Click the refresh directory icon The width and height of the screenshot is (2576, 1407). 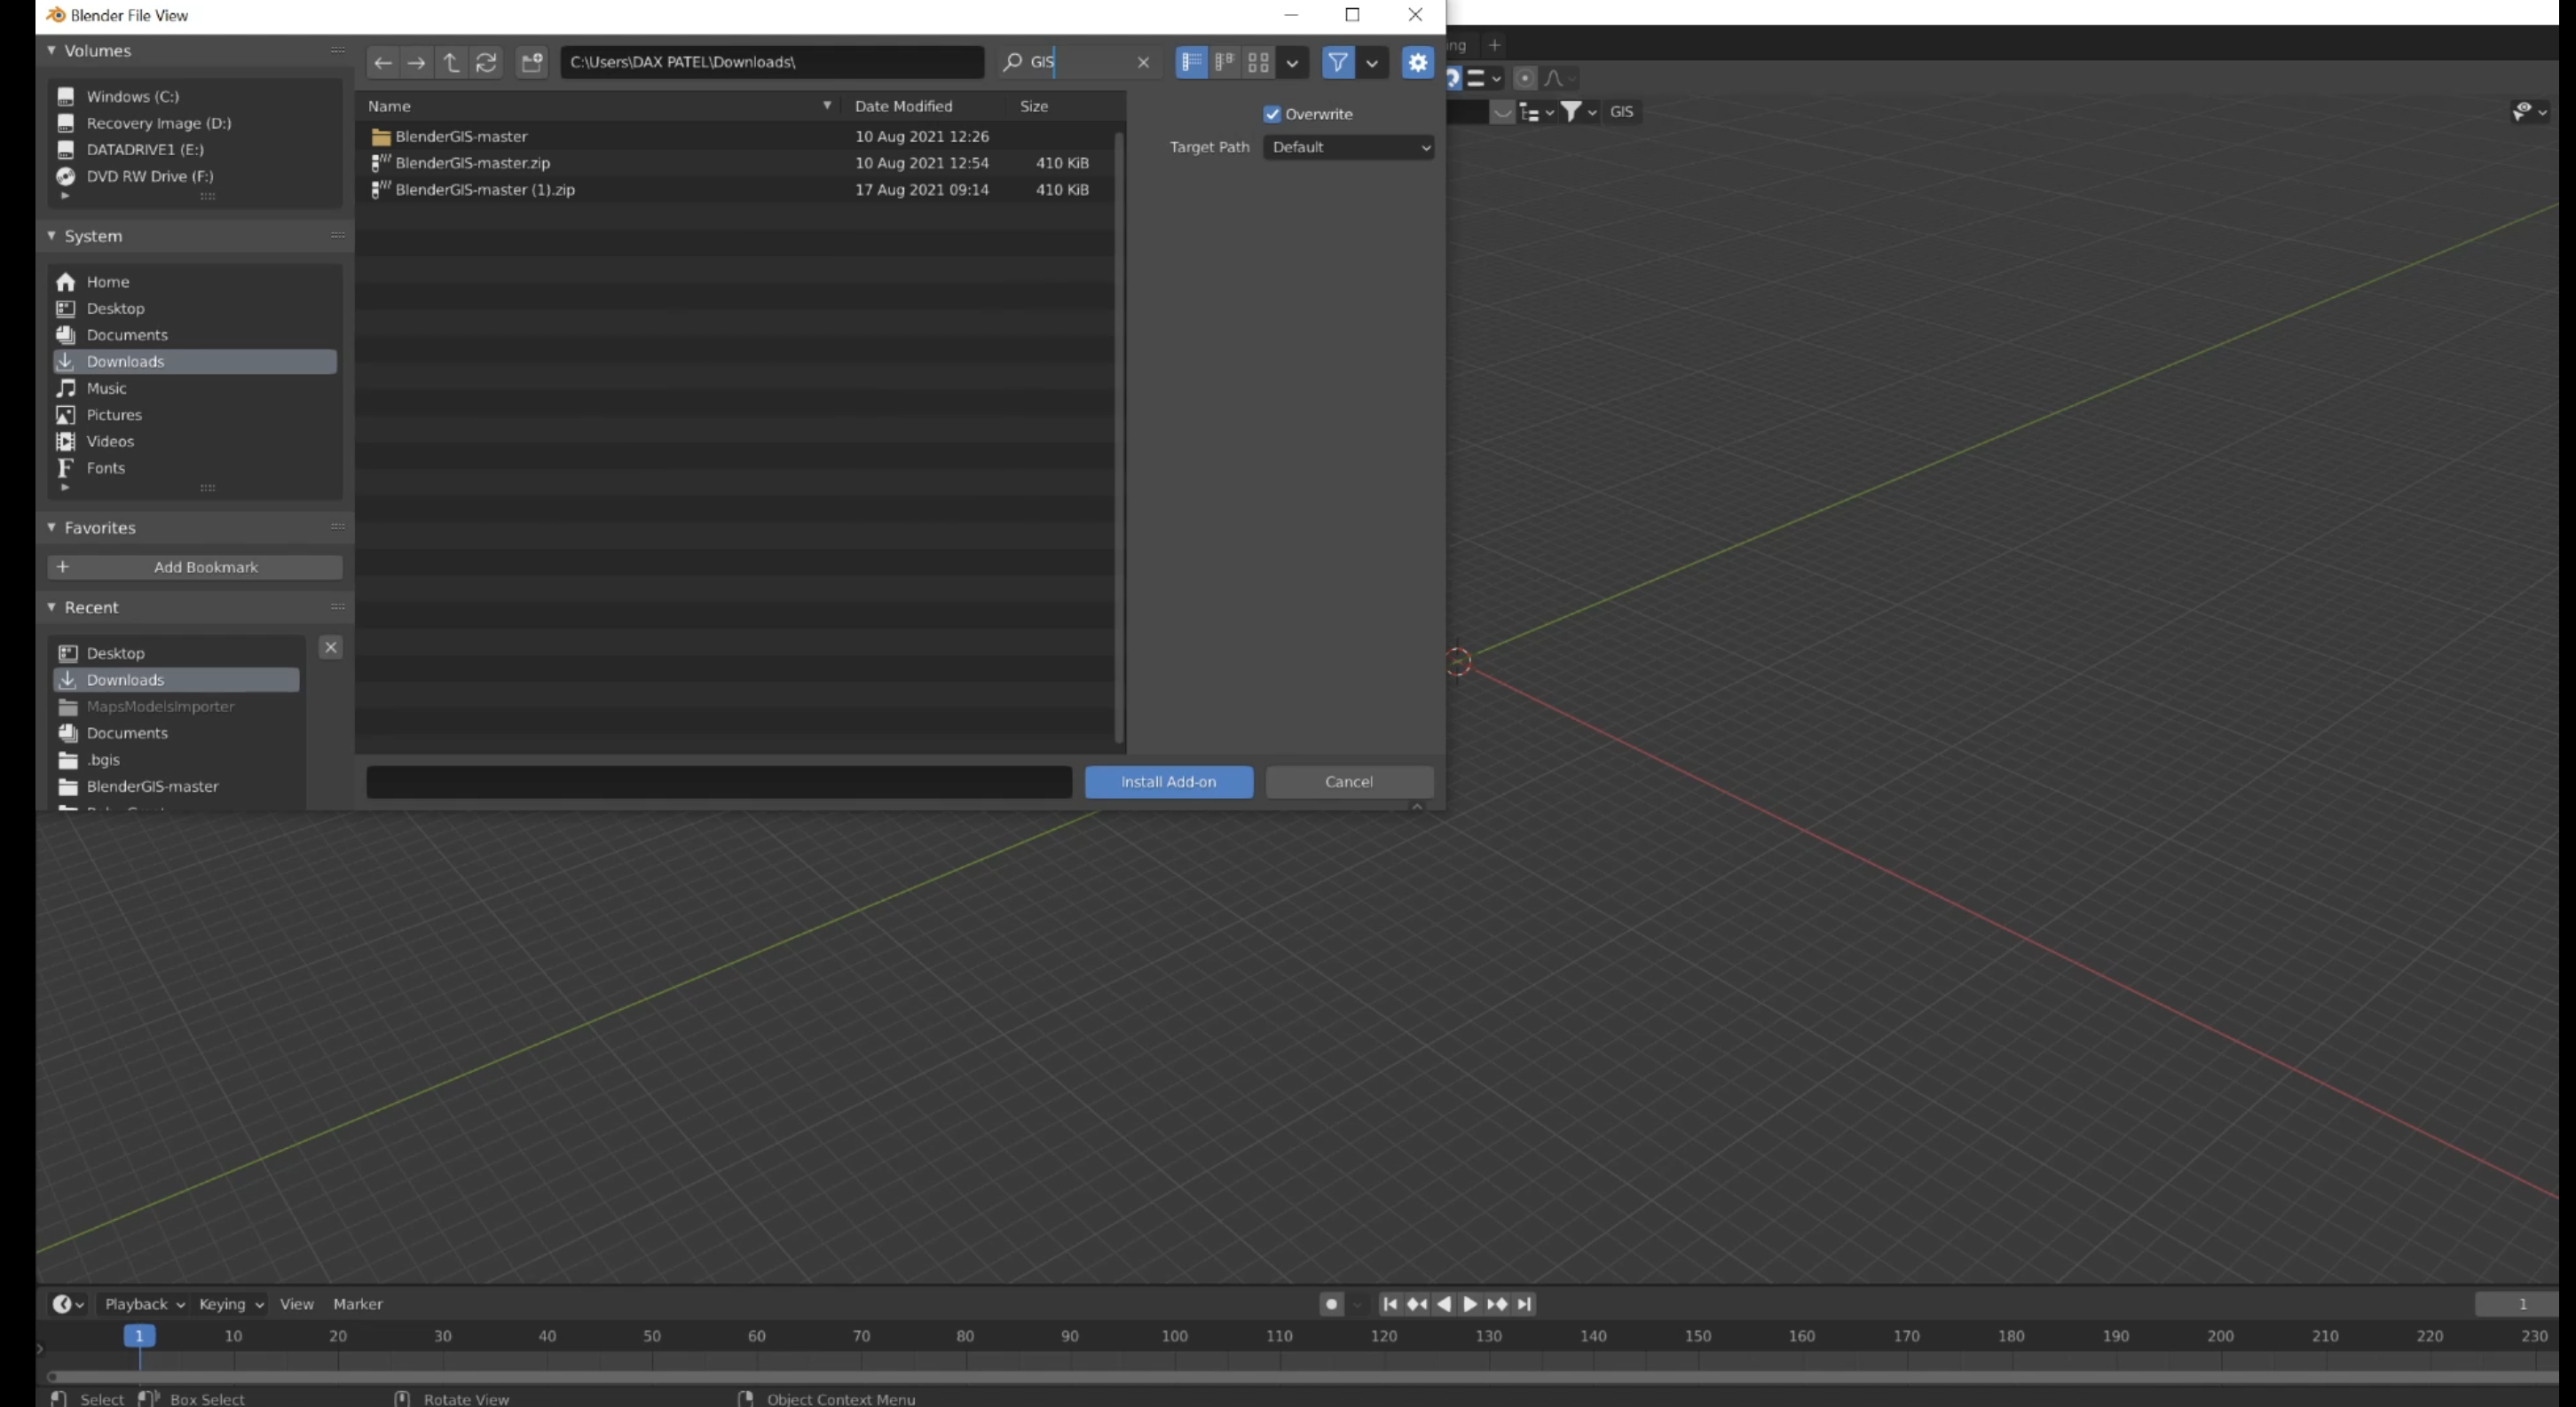point(487,60)
